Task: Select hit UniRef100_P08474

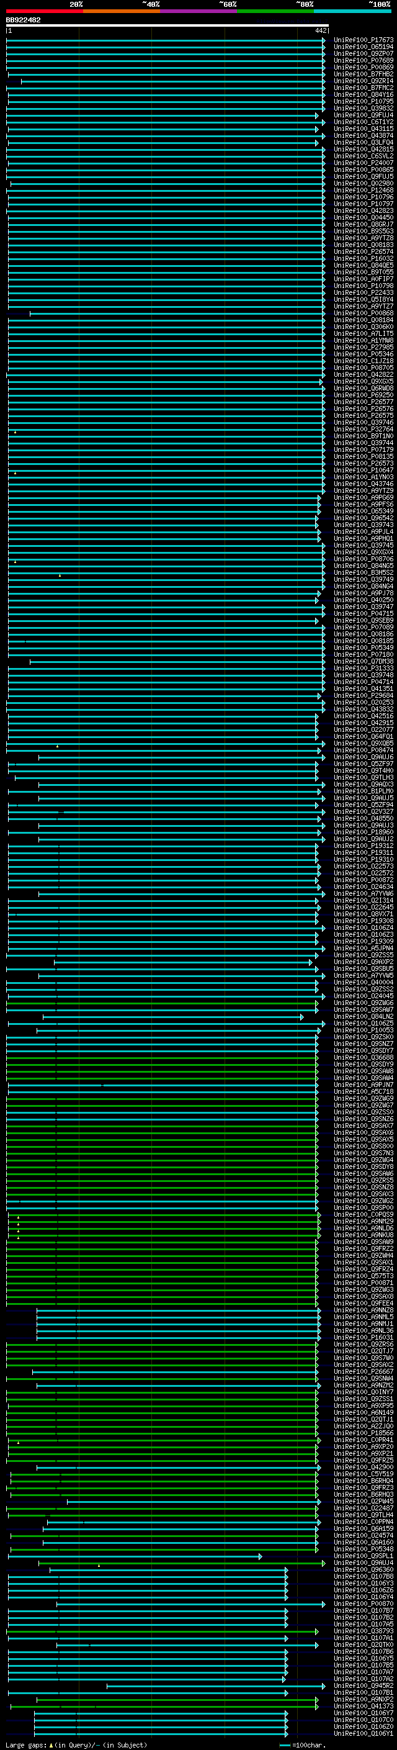Action: point(364,750)
